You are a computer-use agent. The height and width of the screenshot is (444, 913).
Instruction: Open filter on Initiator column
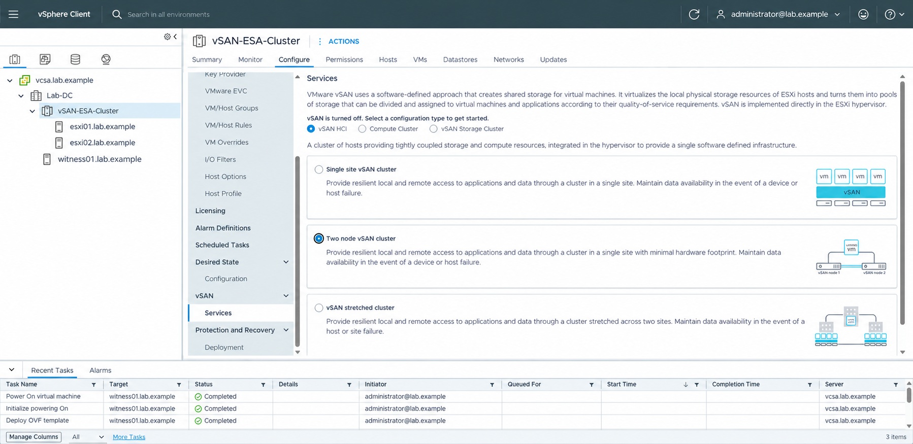click(492, 385)
